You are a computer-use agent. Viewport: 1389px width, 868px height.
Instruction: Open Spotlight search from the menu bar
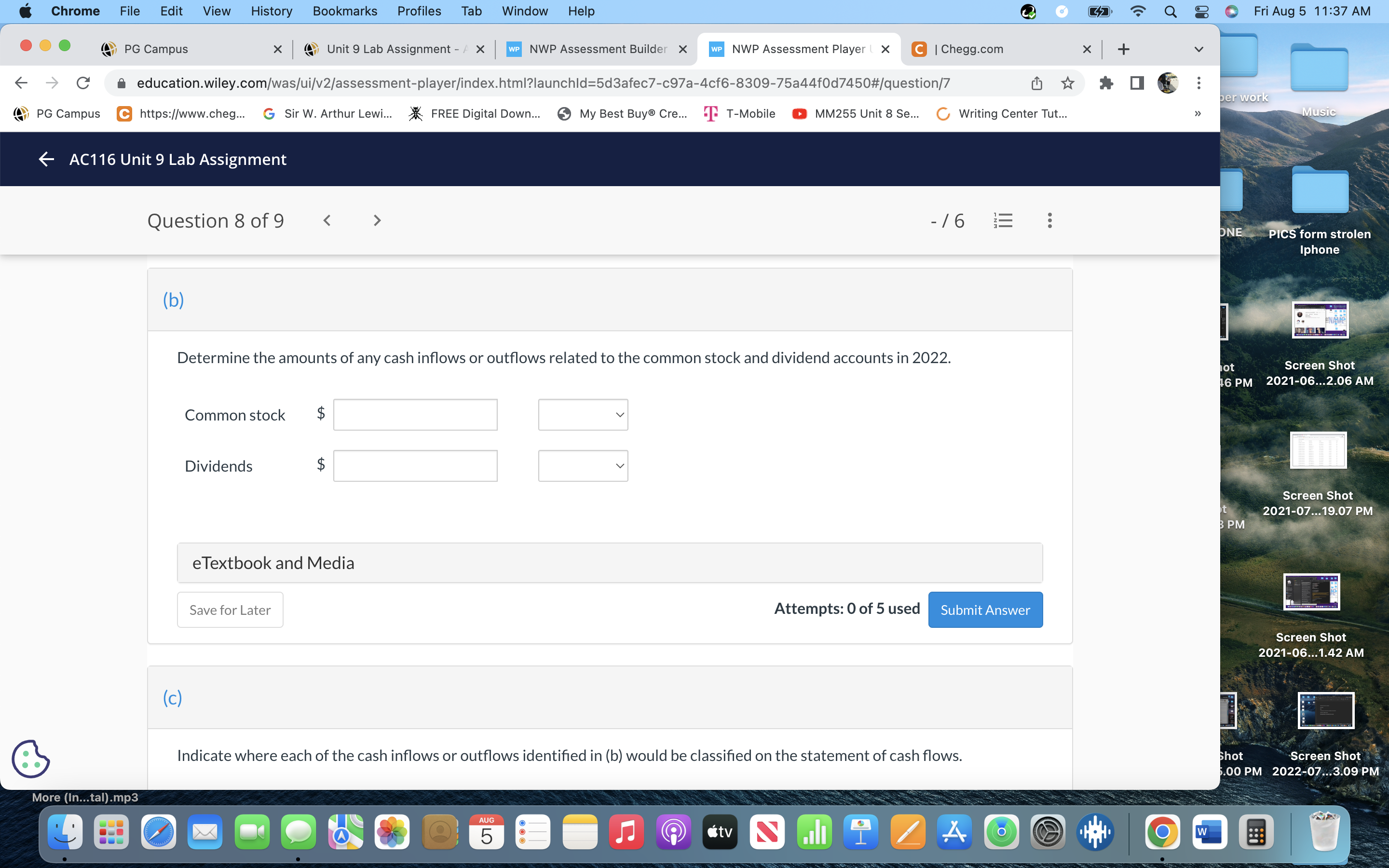(x=1171, y=11)
